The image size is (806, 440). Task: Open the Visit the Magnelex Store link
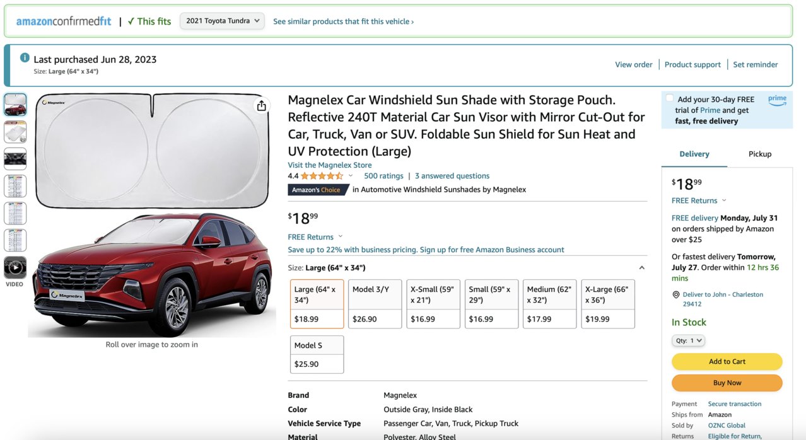[x=330, y=165]
